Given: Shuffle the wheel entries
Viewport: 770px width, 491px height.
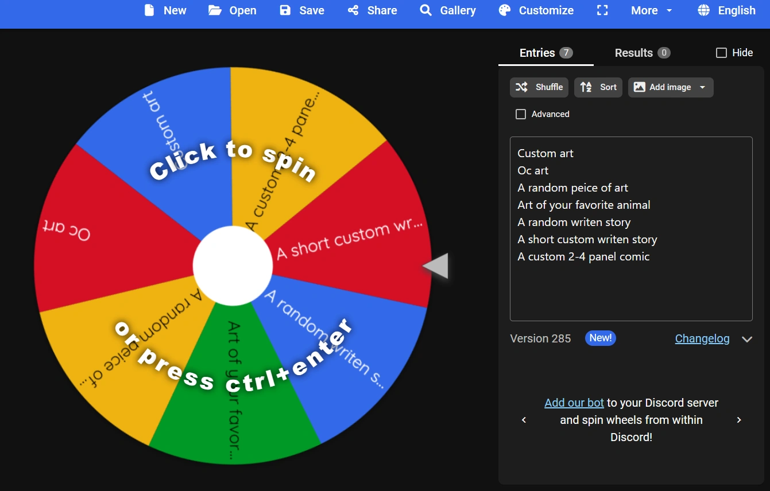Looking at the screenshot, I should coord(539,87).
